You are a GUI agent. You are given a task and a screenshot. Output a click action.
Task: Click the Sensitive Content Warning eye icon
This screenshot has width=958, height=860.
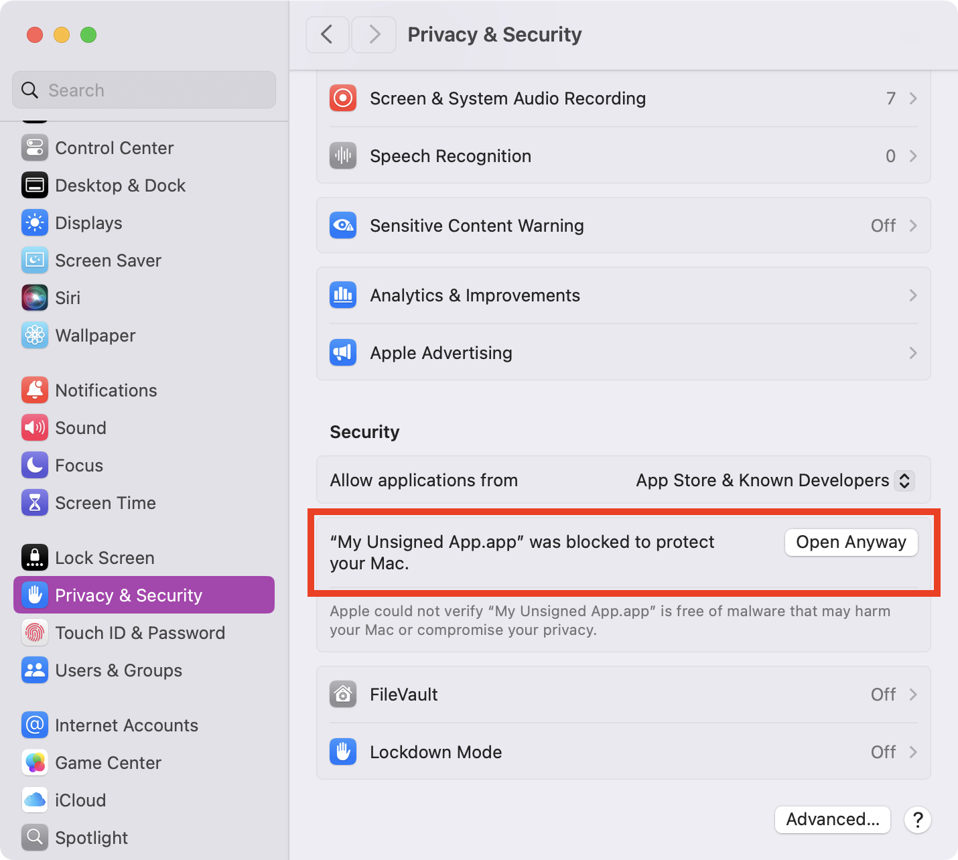[343, 226]
